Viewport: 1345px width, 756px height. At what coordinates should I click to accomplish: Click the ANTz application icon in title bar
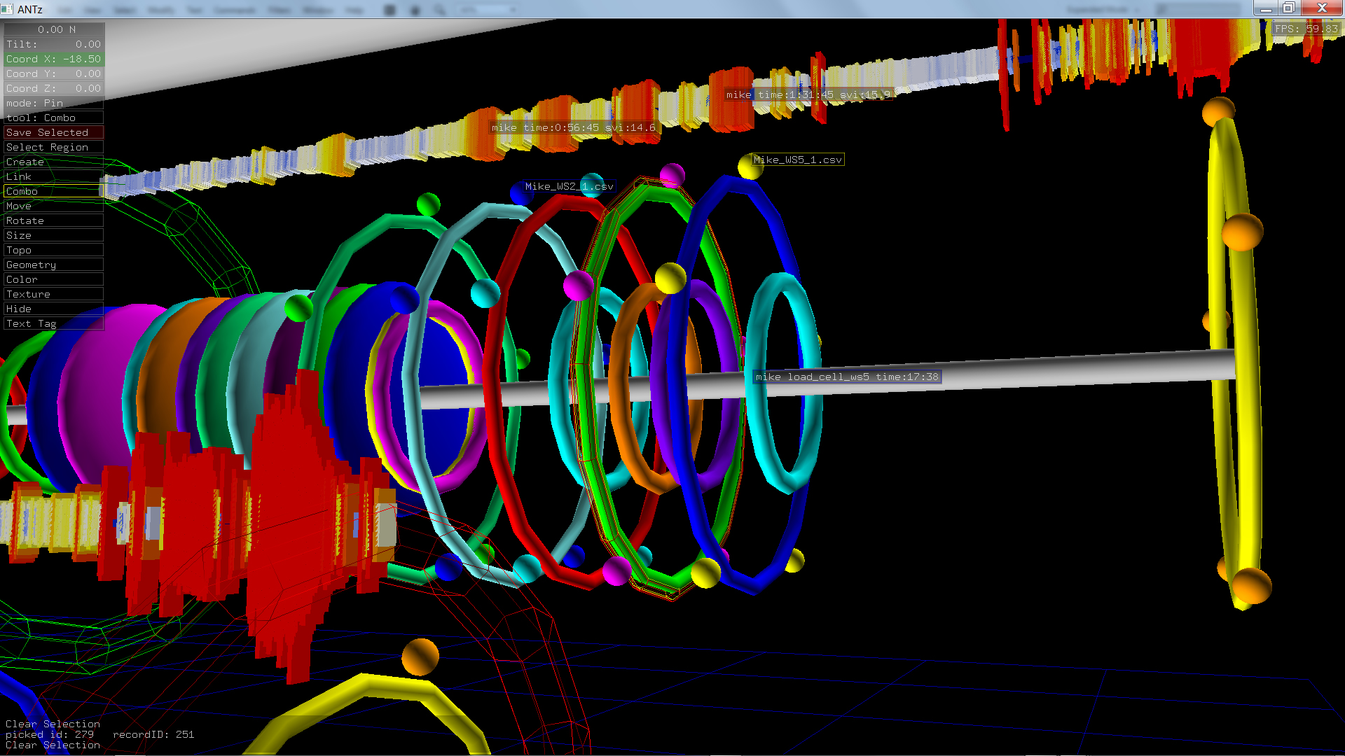tap(7, 8)
